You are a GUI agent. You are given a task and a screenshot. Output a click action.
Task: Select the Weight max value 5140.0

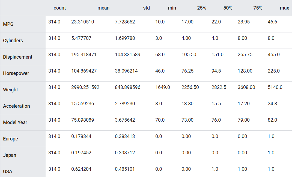pyautogui.click(x=275, y=87)
